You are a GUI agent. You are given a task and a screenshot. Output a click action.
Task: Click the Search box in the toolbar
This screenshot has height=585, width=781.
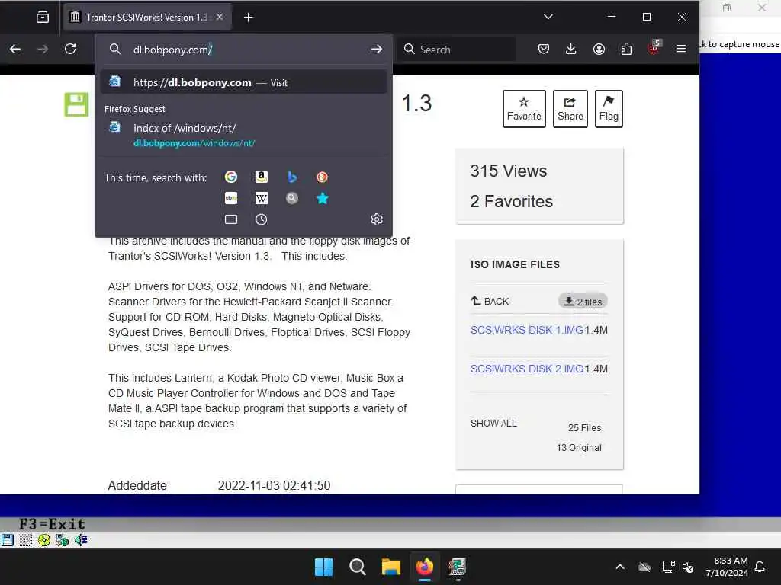point(458,50)
